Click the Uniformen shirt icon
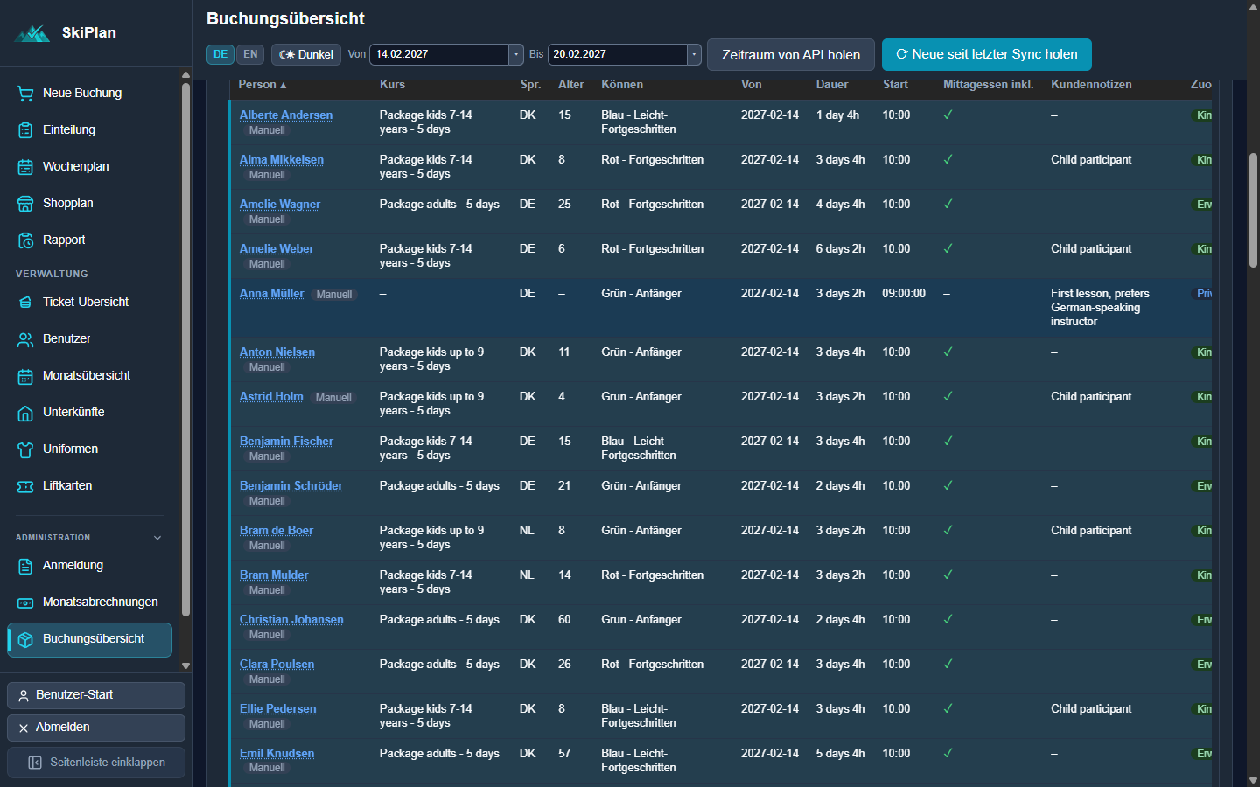This screenshot has width=1260, height=787. pyautogui.click(x=25, y=449)
